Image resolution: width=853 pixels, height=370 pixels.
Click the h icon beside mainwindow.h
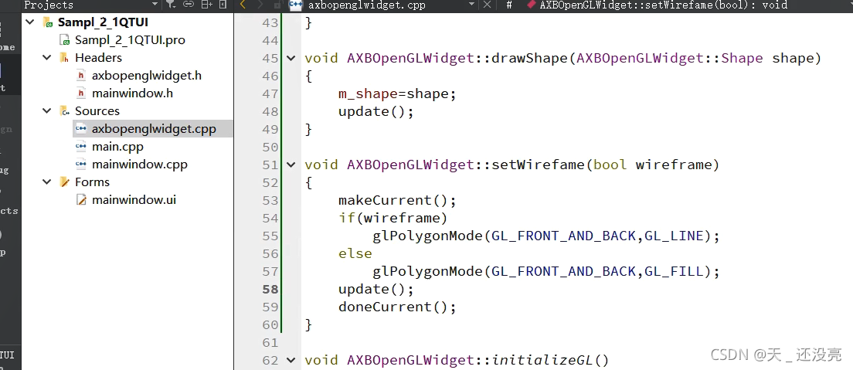click(81, 93)
